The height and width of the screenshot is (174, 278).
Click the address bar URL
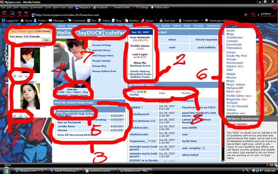click(67, 15)
